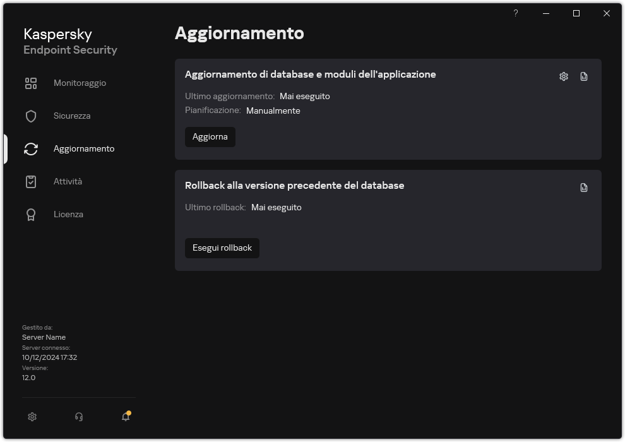Contact support using the headset icon

(x=78, y=417)
